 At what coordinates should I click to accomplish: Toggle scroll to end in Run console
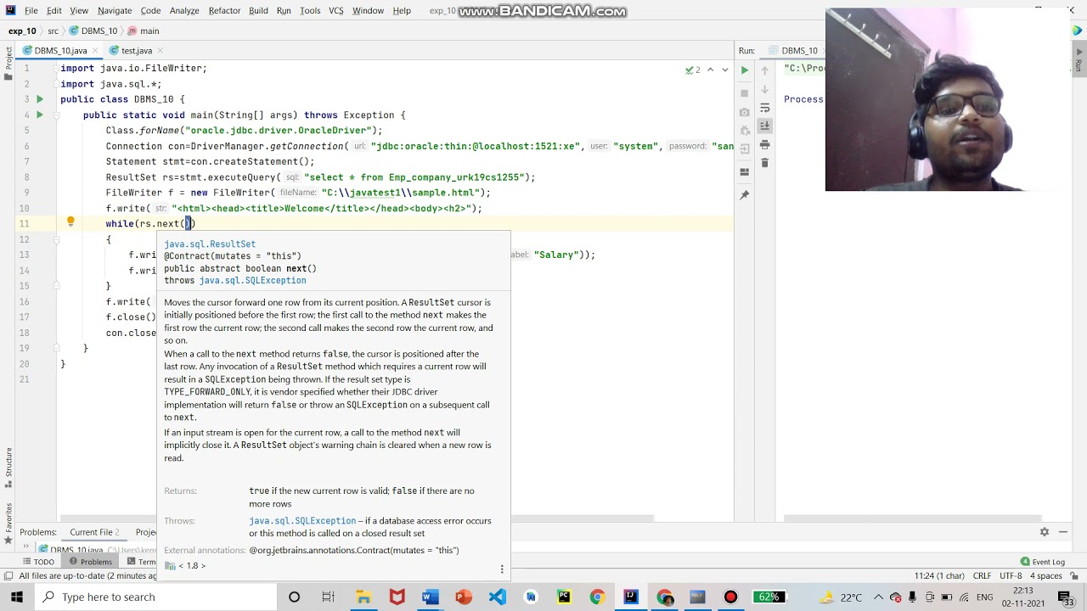tap(765, 126)
